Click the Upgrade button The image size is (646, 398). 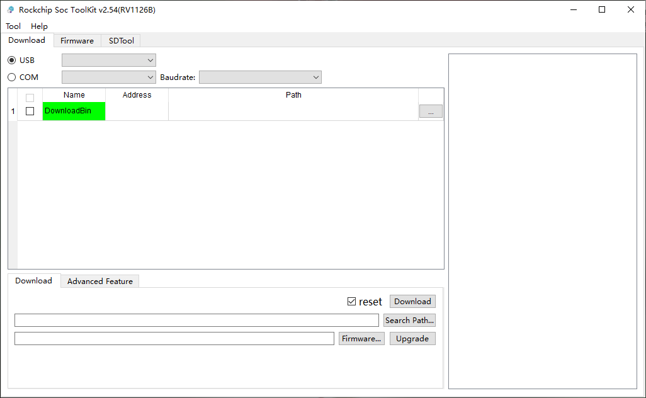point(412,339)
